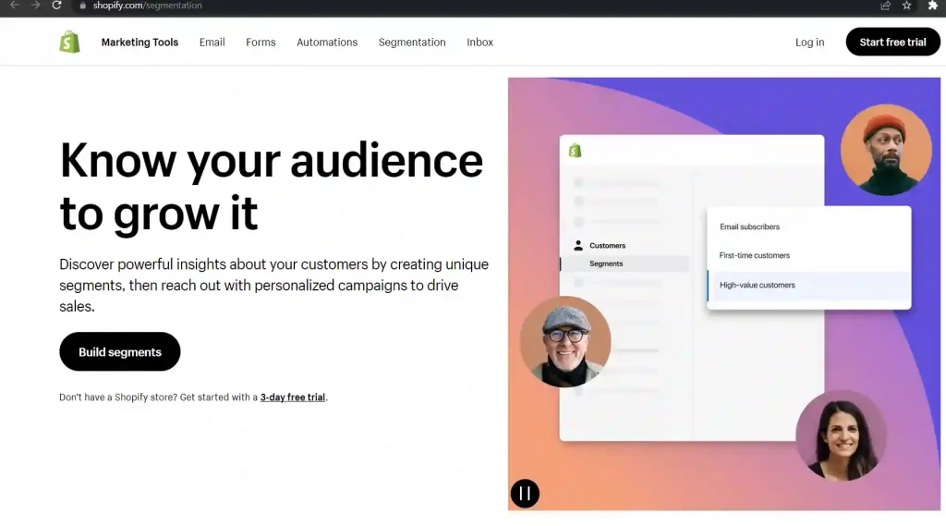Screen dimensions: 946x526
Task: Click the Know your audience headline
Action: coord(272,187)
